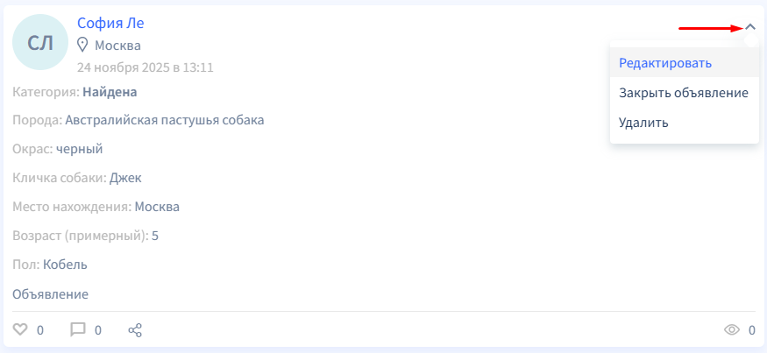
Task: Click the heart like icon
Action: [19, 330]
